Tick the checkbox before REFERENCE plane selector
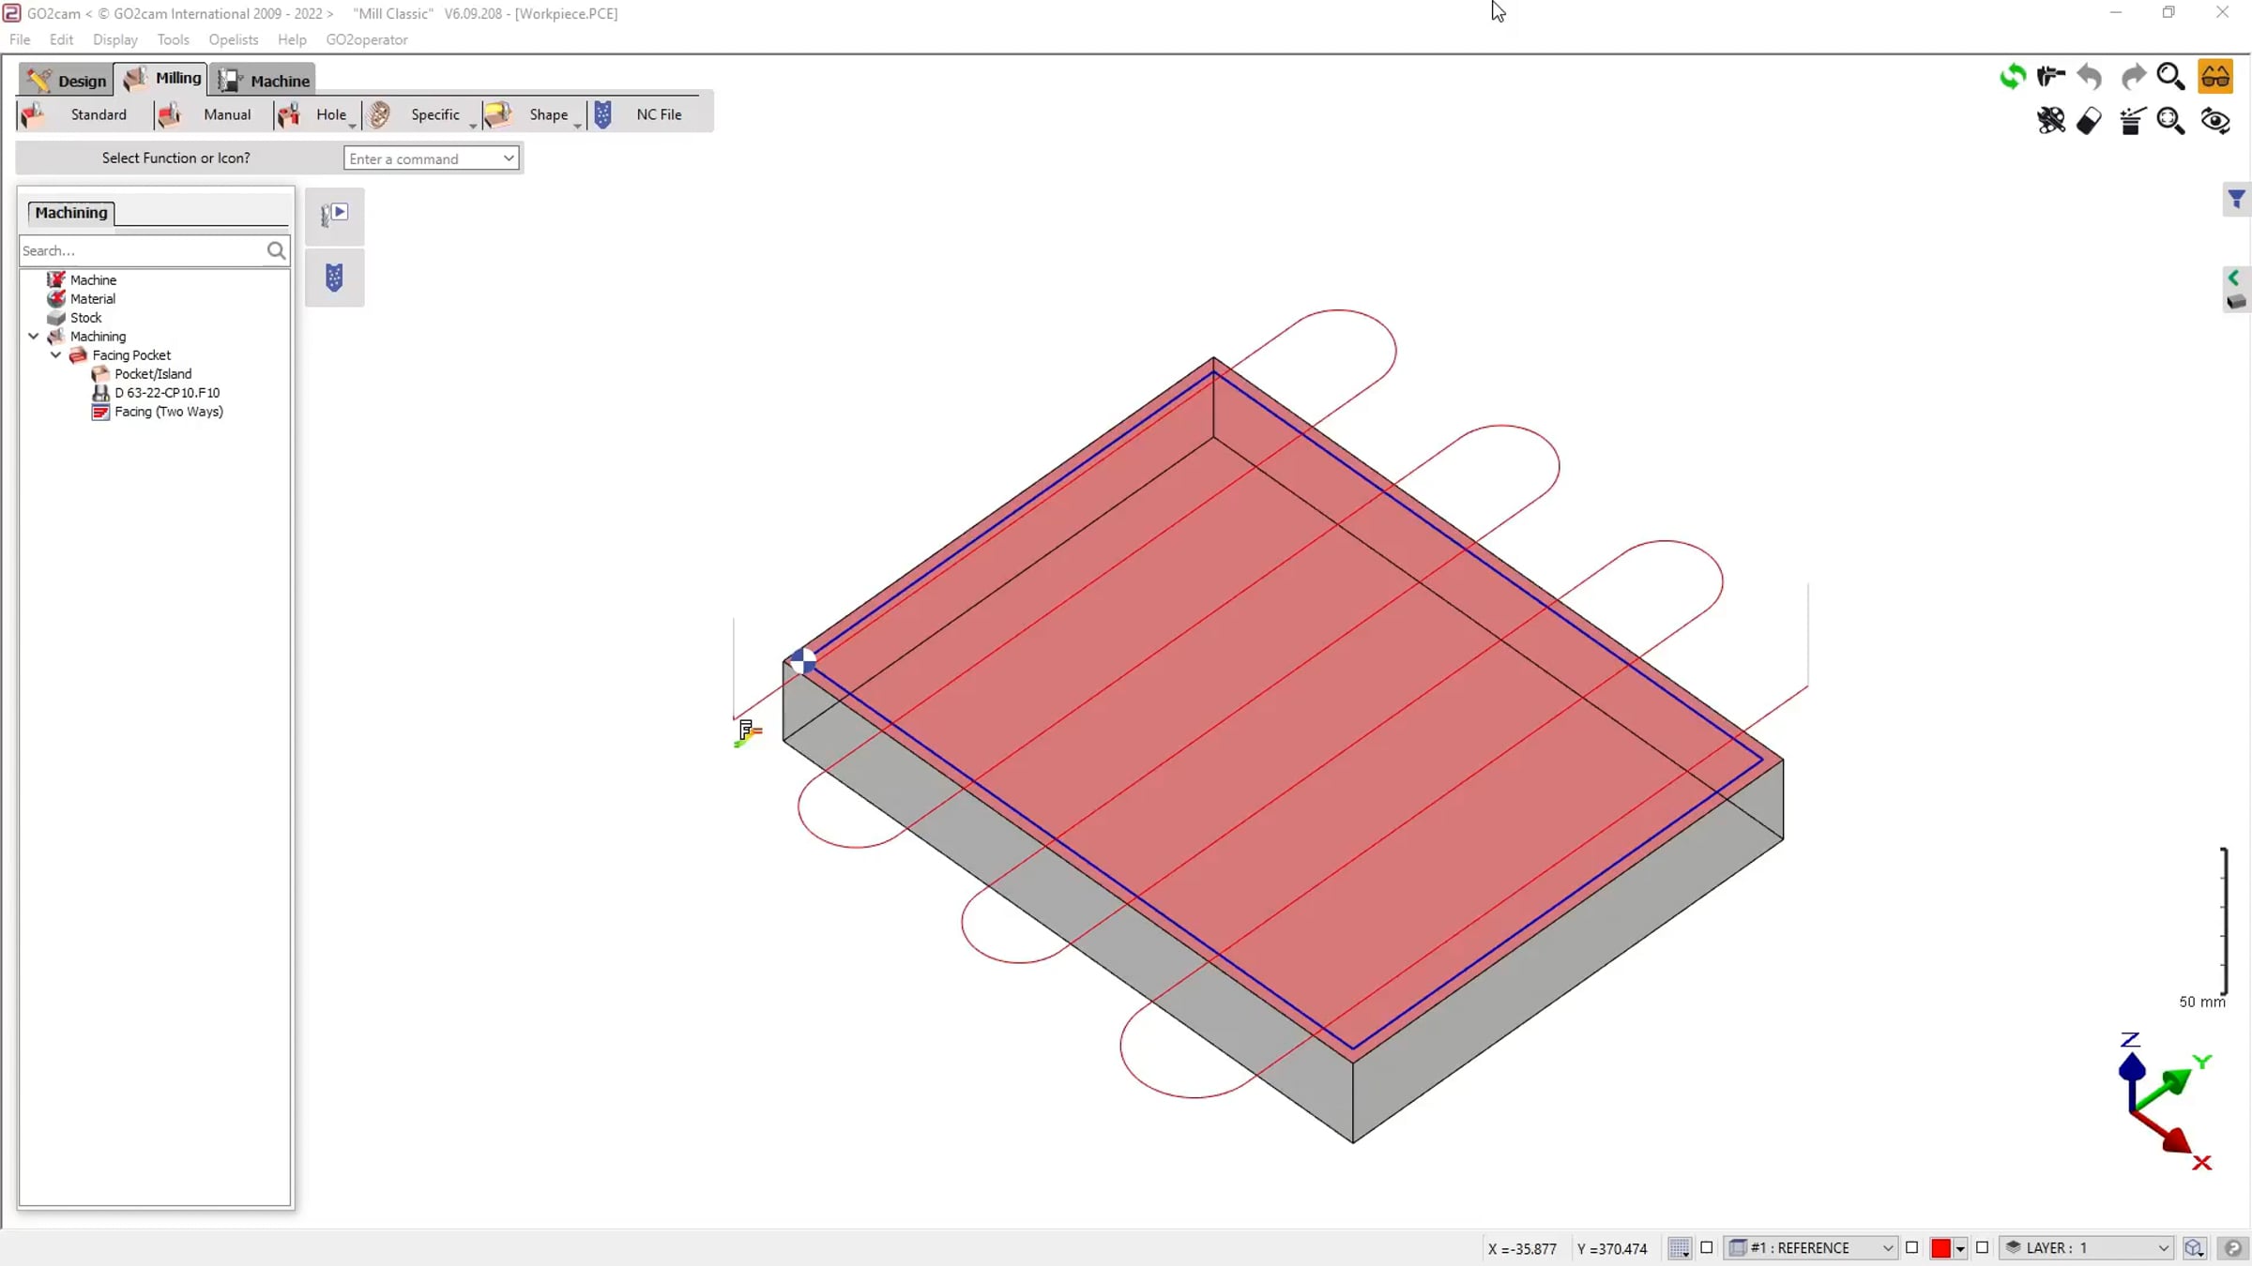 point(1707,1247)
